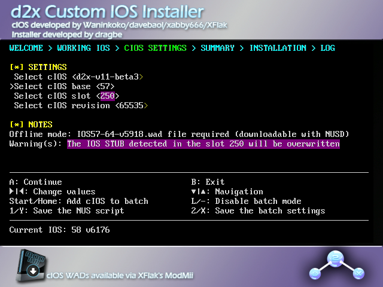Click the selection cursor before cIOS base
Viewport: 383px width, 287px height.
pos(11,86)
